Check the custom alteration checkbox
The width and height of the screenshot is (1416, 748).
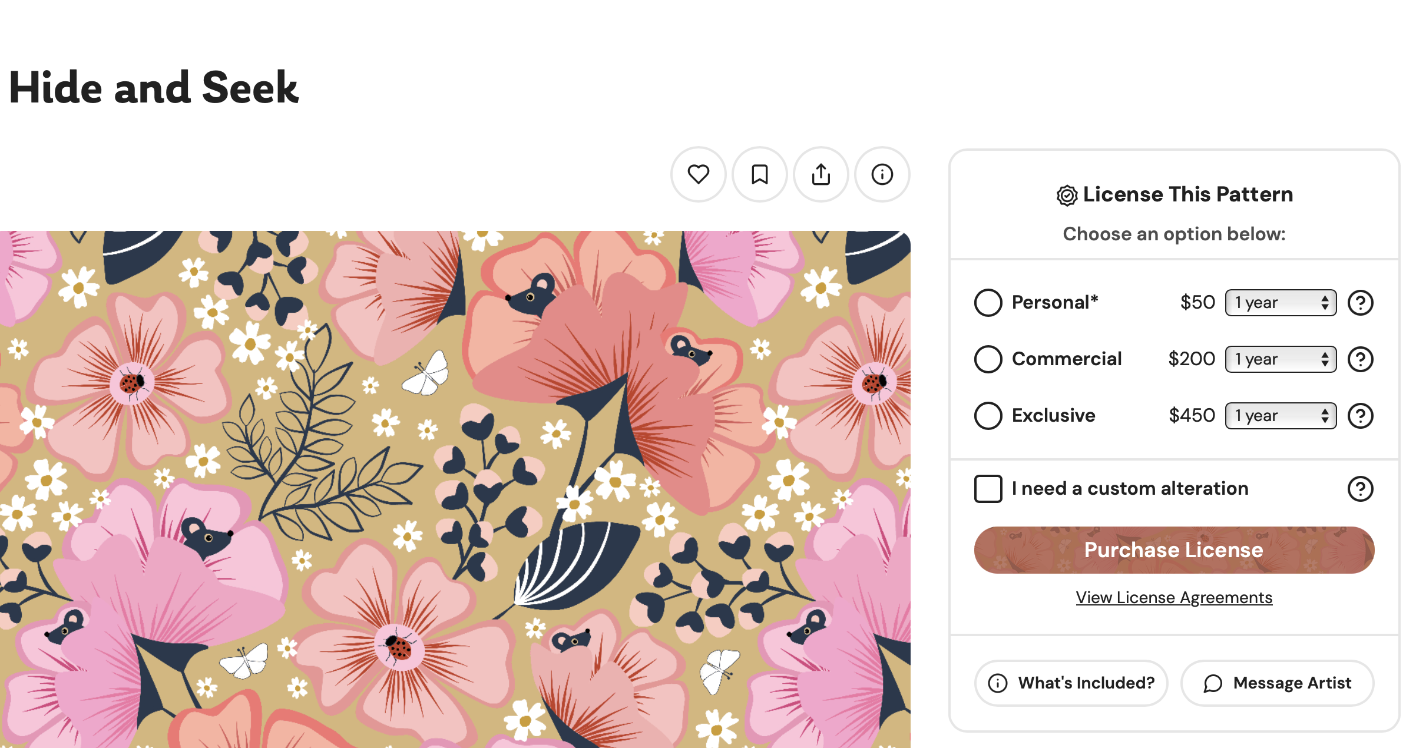(988, 489)
